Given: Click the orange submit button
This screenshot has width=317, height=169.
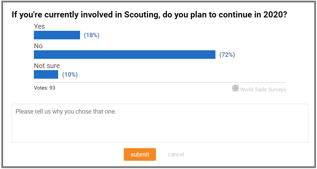Looking at the screenshot, I should click(x=140, y=154).
